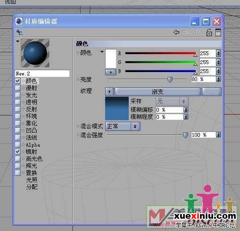
Task: Click the back arrow navigation icon
Action: [176, 33]
